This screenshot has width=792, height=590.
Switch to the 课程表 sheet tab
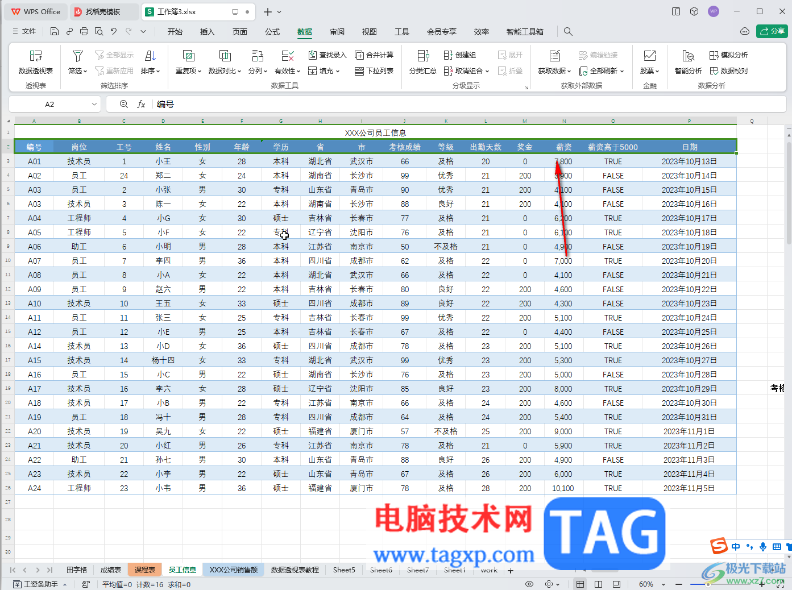(x=145, y=570)
